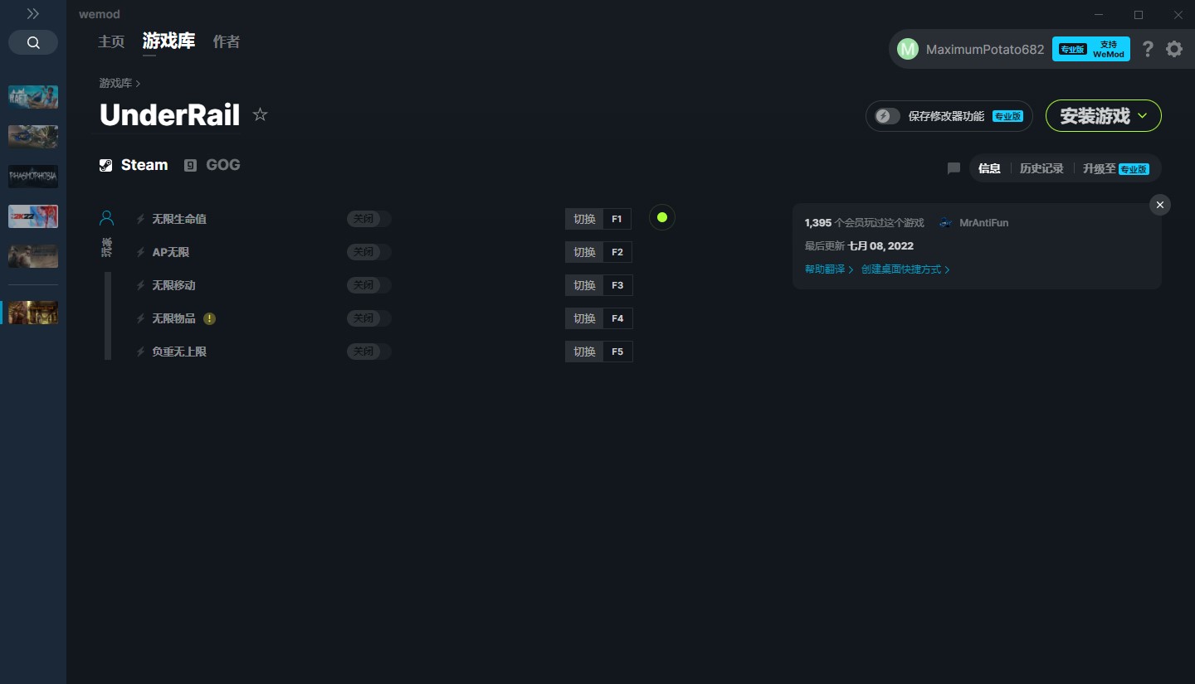The height and width of the screenshot is (684, 1195).
Task: Click the green M avatar icon
Action: 908,49
